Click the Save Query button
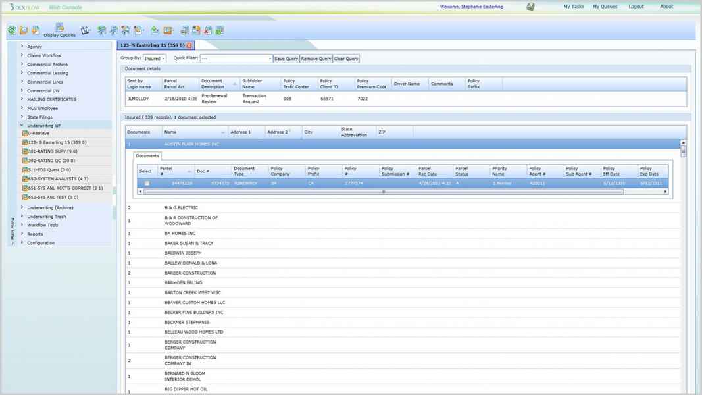The height and width of the screenshot is (395, 702). [x=286, y=59]
